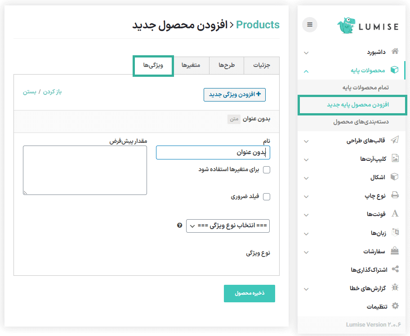This screenshot has height=336, width=410.
Task: Open the انتخاب نوع ویژگی dropdown
Action: pyautogui.click(x=228, y=226)
